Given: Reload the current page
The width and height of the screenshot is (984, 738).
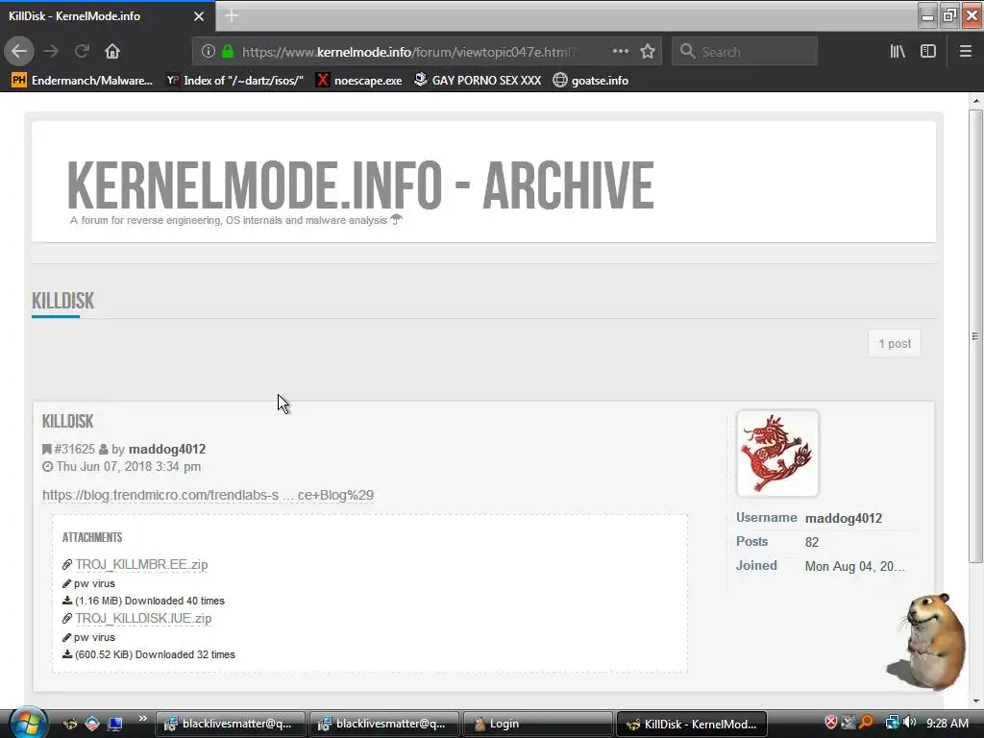Looking at the screenshot, I should point(83,52).
